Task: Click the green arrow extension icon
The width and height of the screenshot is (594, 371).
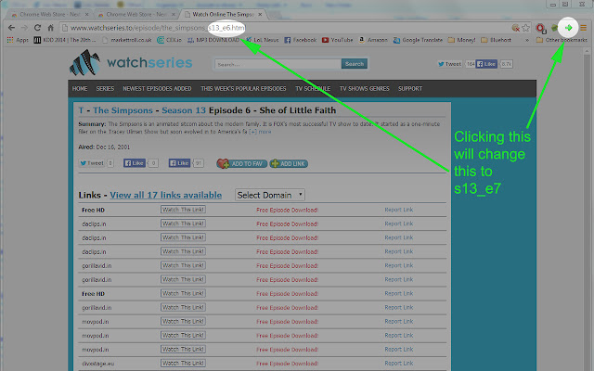Action: click(568, 28)
